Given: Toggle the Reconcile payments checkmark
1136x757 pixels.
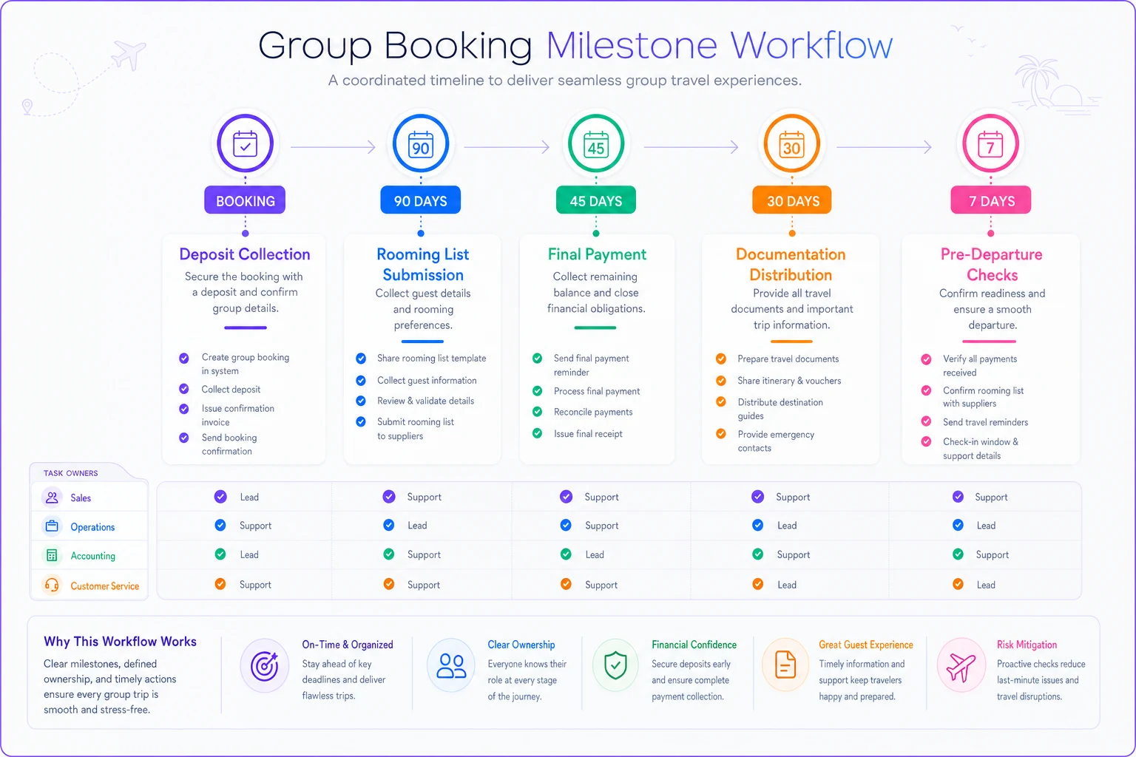Looking at the screenshot, I should tap(538, 412).
